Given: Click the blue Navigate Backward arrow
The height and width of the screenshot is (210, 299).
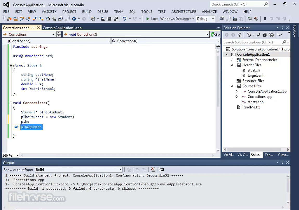Looking at the screenshot, I should click(x=74, y=19).
